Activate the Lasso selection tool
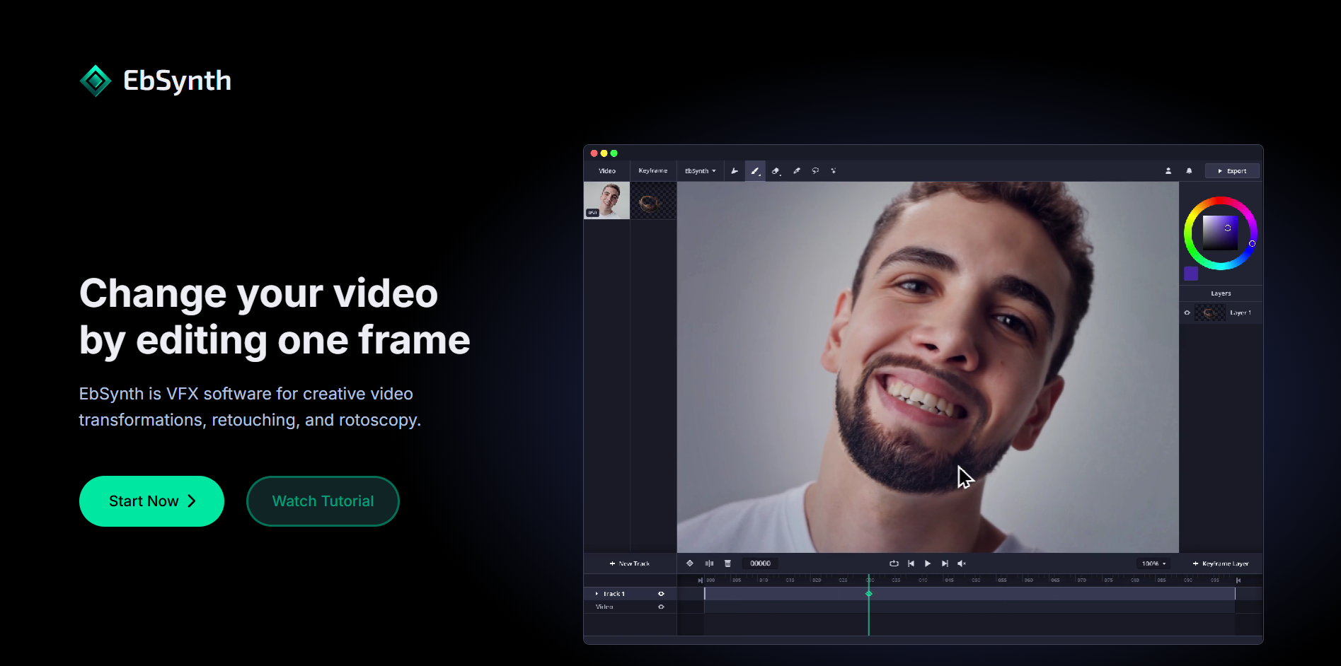 [x=815, y=171]
